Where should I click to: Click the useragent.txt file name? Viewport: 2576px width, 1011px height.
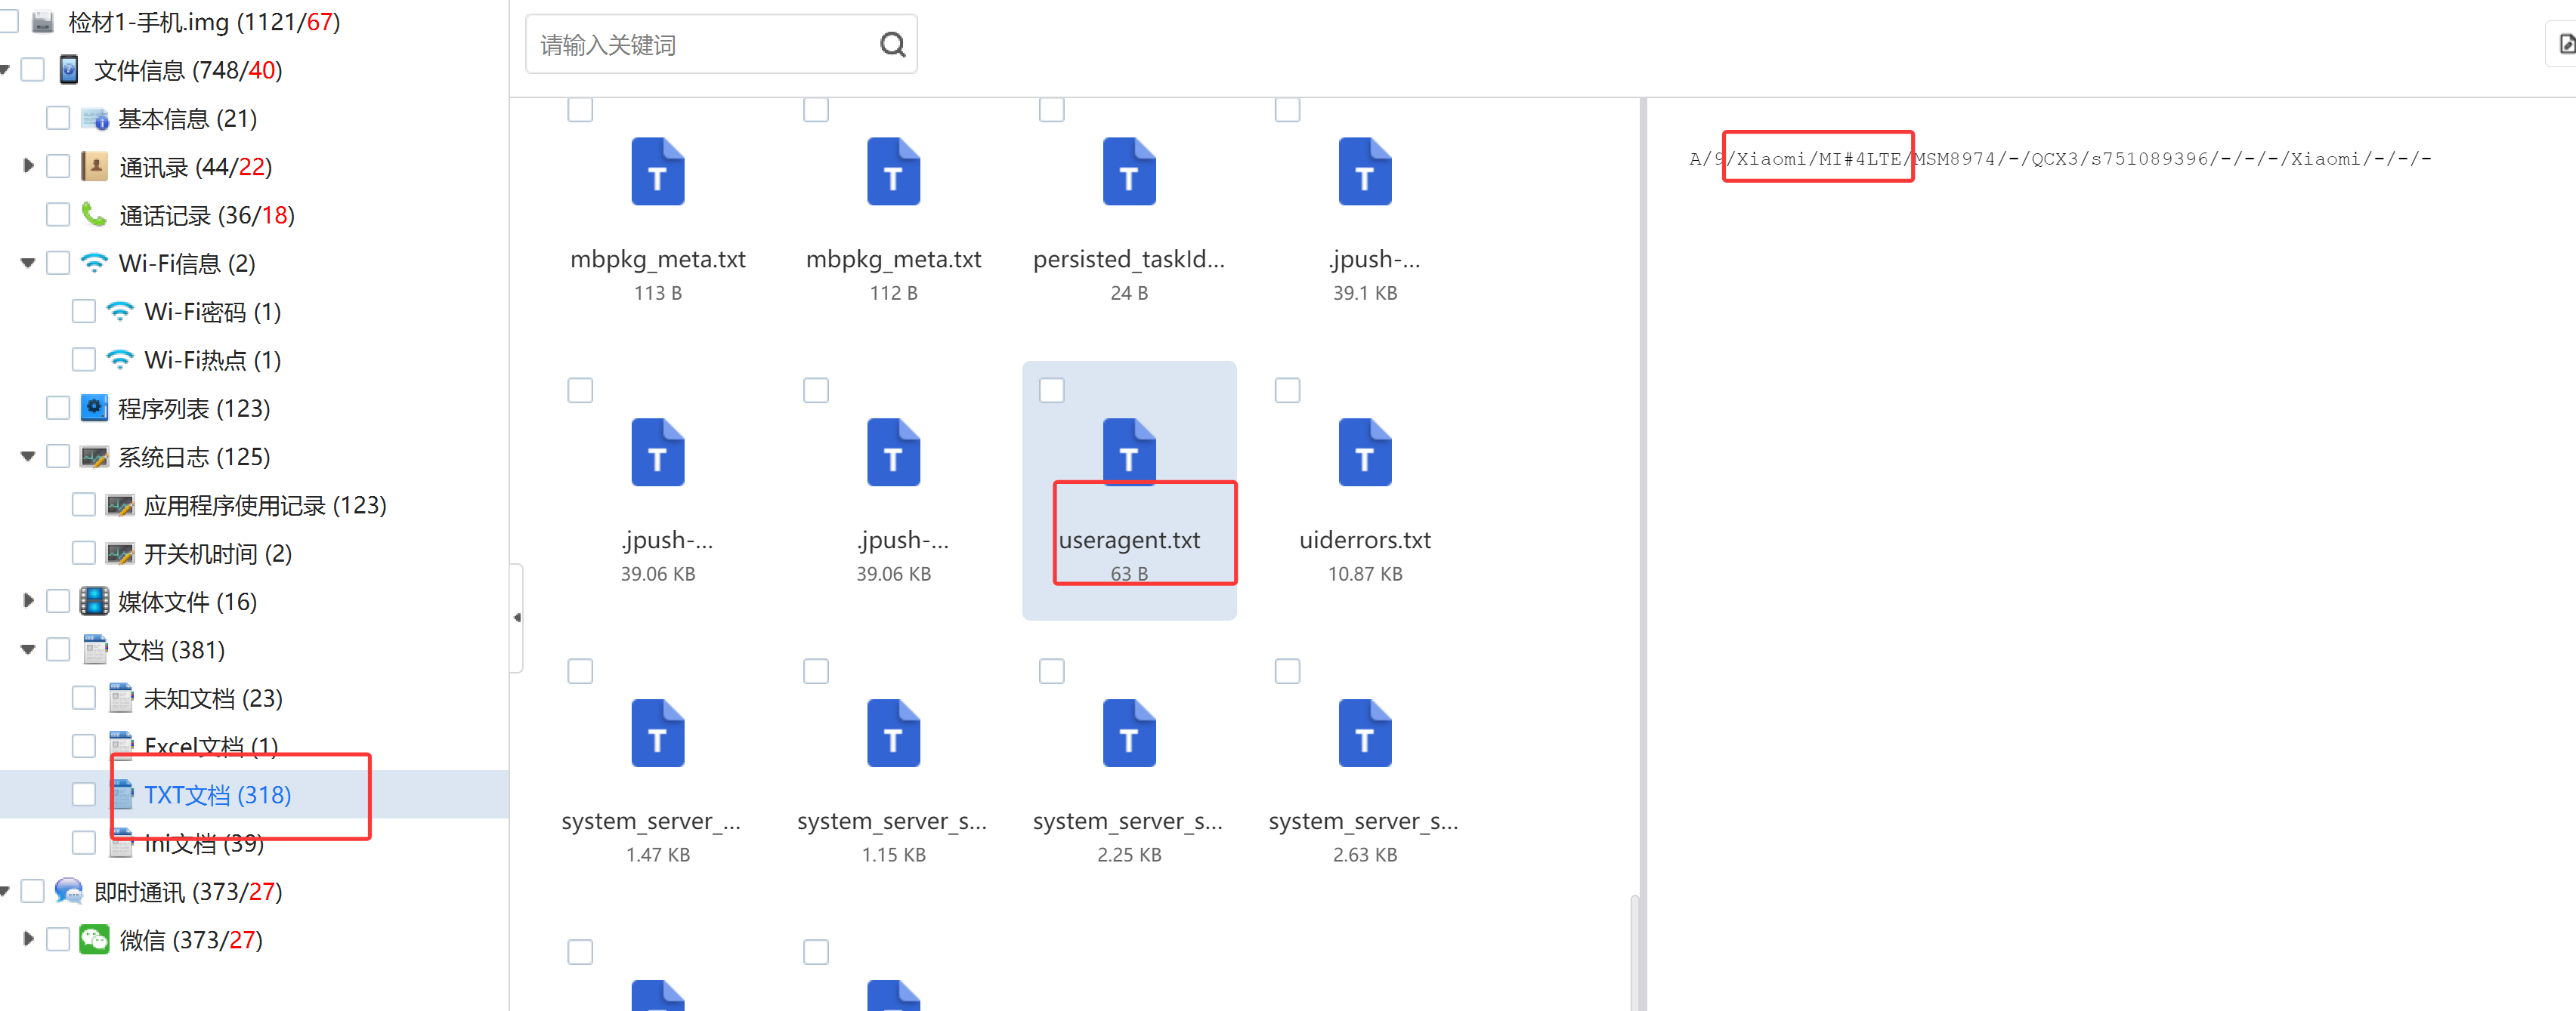[1129, 539]
